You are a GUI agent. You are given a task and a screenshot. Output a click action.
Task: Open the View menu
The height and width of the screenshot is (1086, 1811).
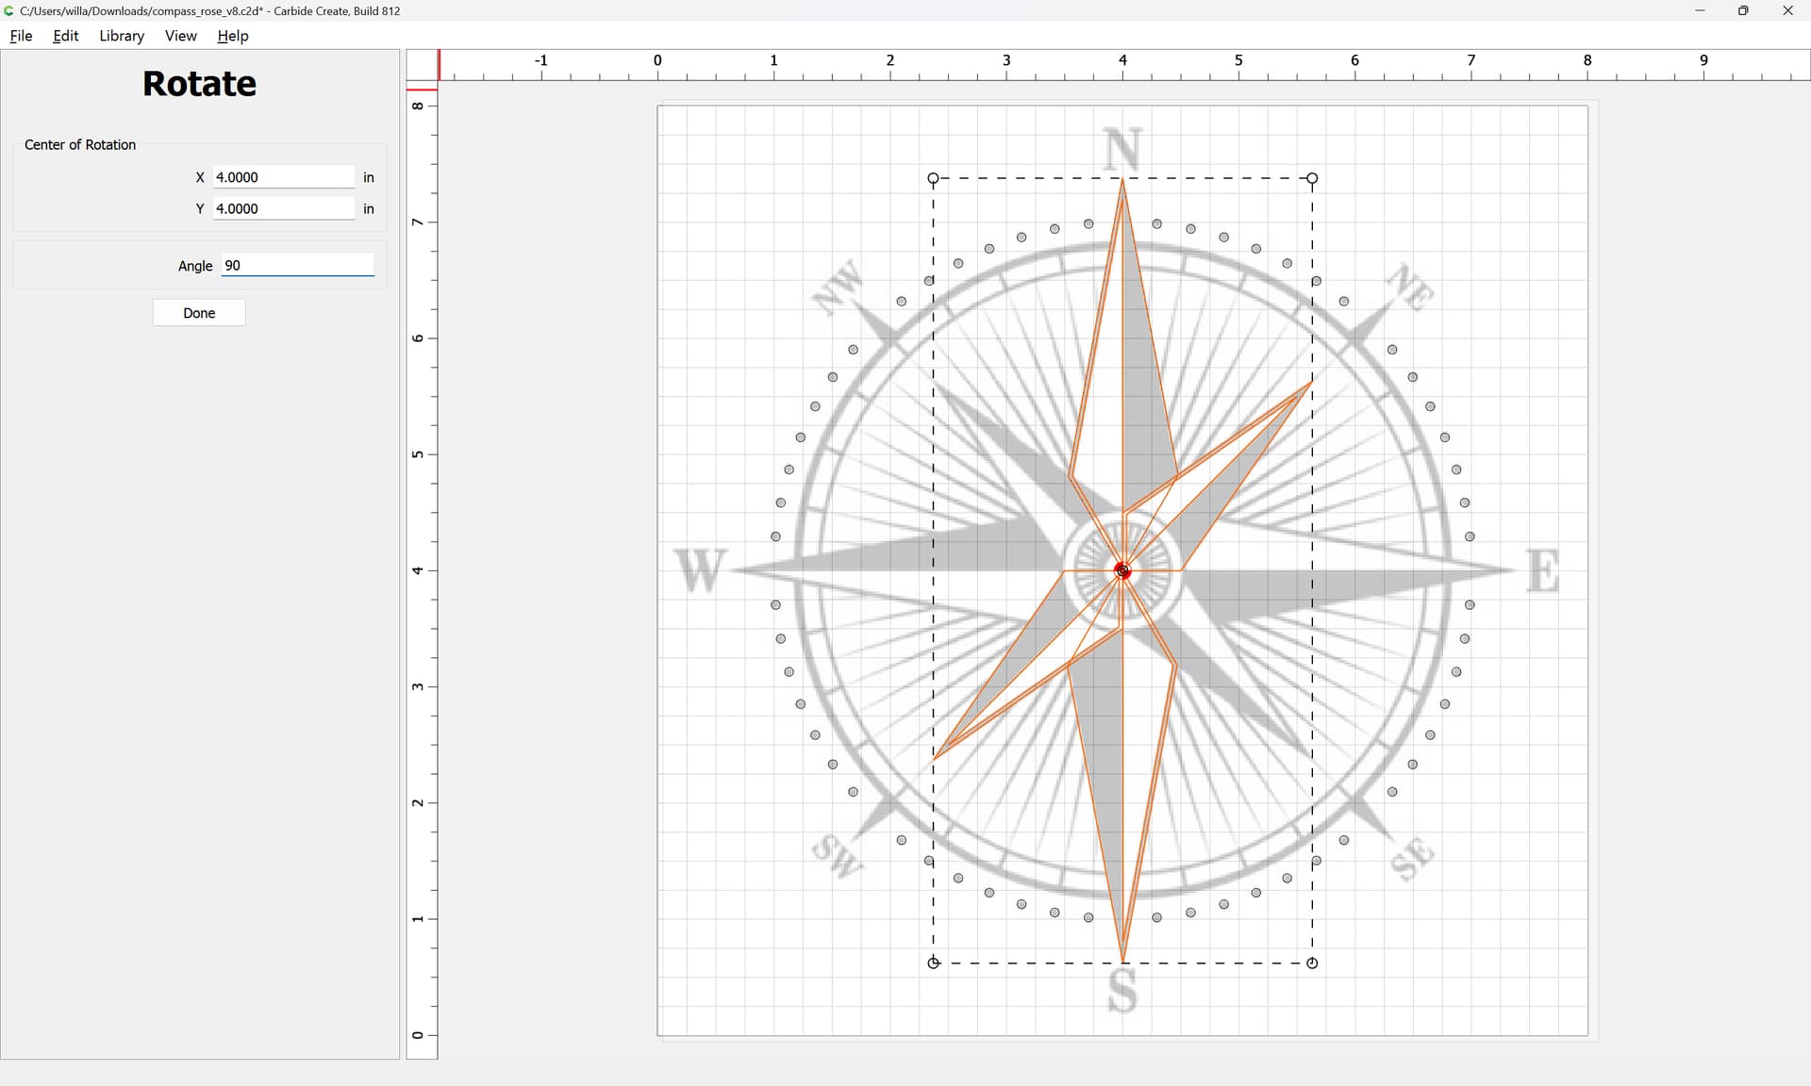tap(180, 36)
